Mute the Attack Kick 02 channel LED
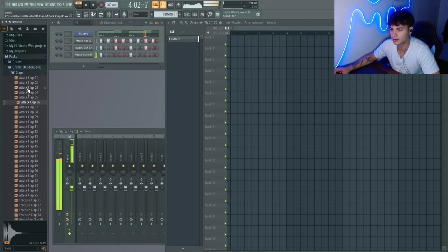The height and width of the screenshot is (252, 448). click(53, 48)
